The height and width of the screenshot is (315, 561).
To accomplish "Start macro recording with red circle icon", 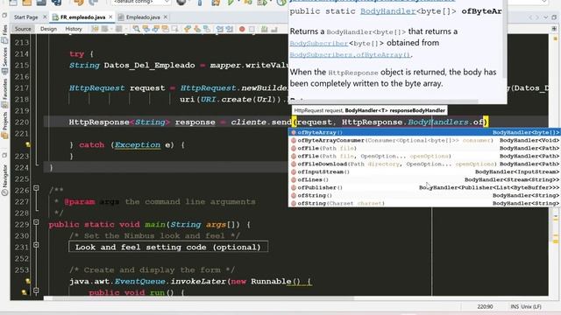I will pyautogui.click(x=242, y=29).
